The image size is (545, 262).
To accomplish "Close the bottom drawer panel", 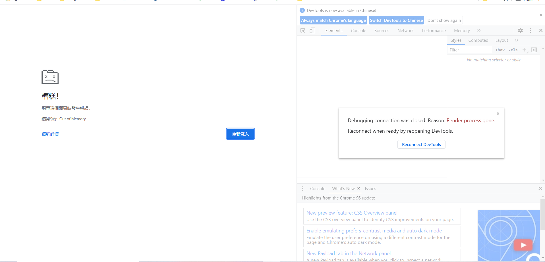I will [x=540, y=188].
